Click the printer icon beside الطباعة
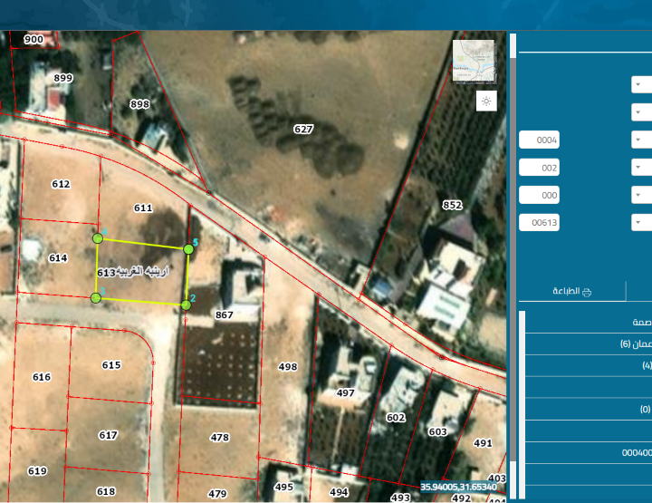This screenshot has height=503, width=652. (x=587, y=291)
